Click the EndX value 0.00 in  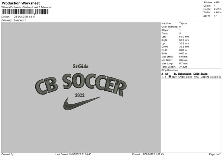point(183,50)
